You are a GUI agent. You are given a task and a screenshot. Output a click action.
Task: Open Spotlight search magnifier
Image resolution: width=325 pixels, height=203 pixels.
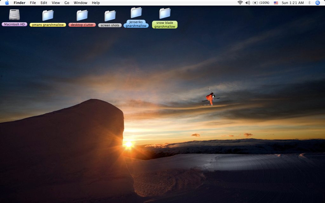click(x=317, y=3)
